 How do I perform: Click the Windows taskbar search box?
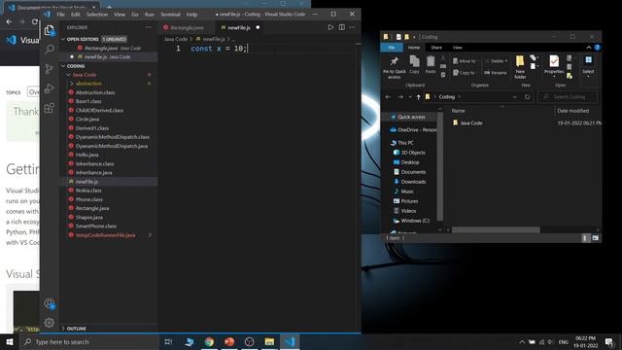[89, 341]
